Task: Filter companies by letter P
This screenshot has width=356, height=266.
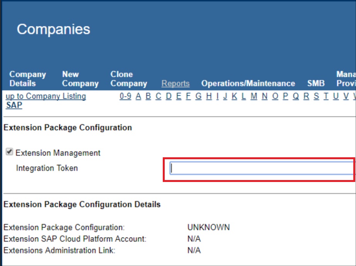Action: tap(286, 96)
